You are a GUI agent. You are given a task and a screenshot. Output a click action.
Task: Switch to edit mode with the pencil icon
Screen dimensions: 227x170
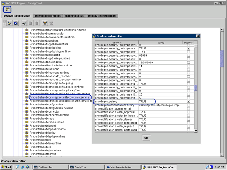pyautogui.click(x=9, y=23)
